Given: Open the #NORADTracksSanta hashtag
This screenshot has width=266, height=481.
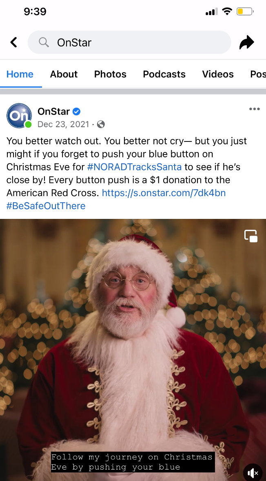Looking at the screenshot, I should pyautogui.click(x=134, y=167).
